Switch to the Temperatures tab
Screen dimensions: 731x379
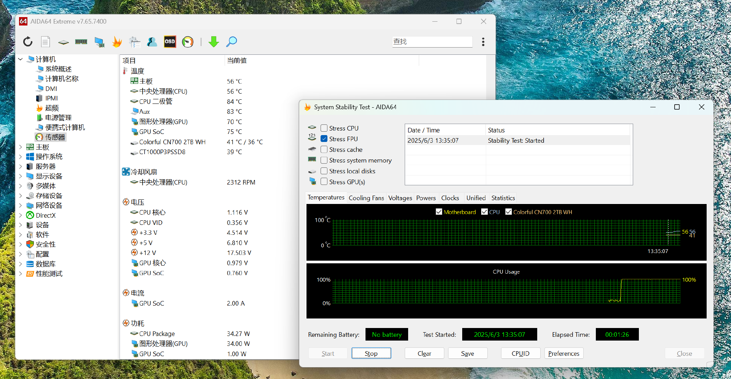(326, 197)
